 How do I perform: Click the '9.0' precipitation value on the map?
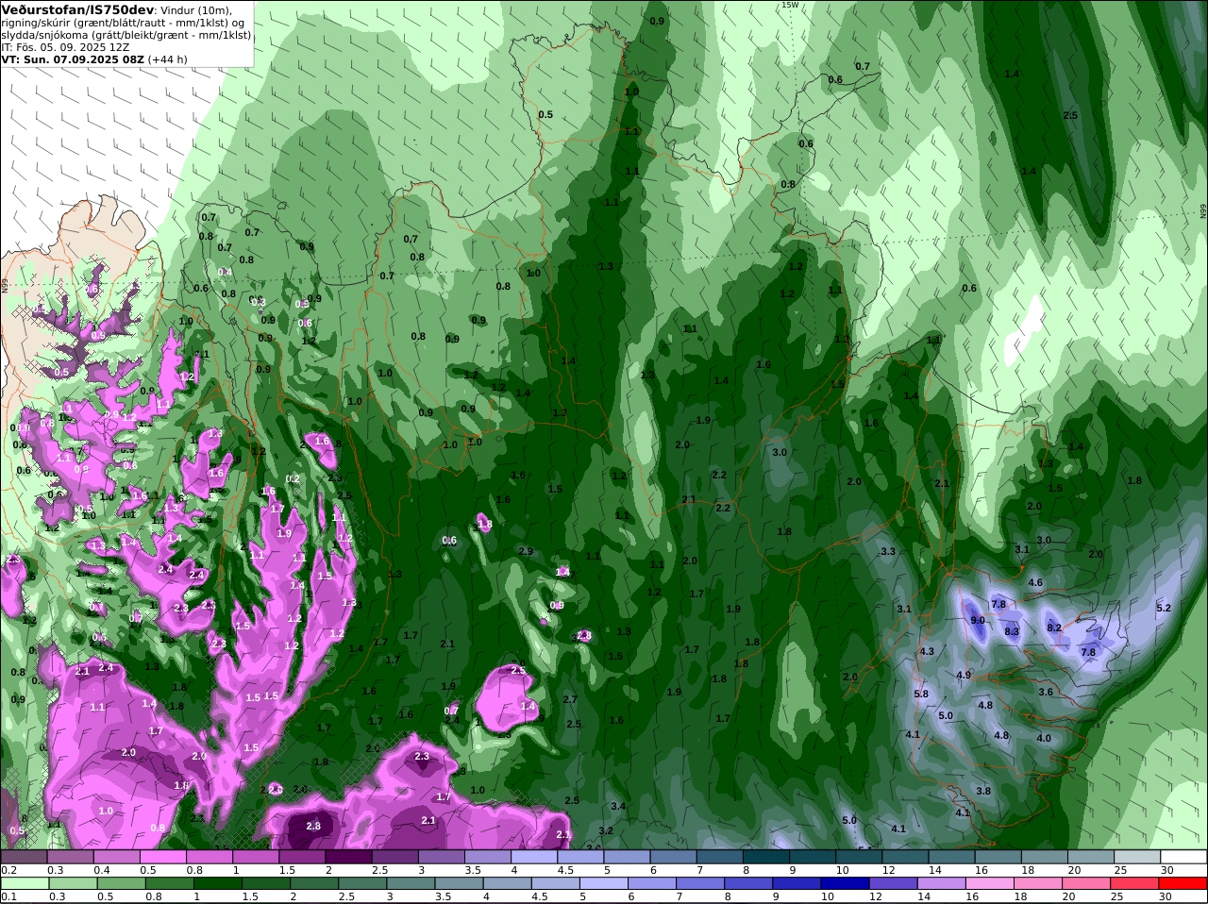(x=978, y=620)
